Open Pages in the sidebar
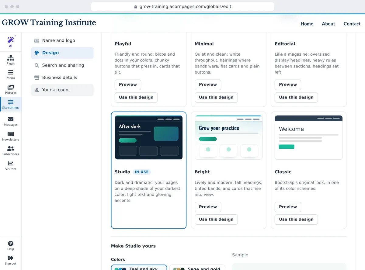This screenshot has height=270, width=365. point(11,60)
